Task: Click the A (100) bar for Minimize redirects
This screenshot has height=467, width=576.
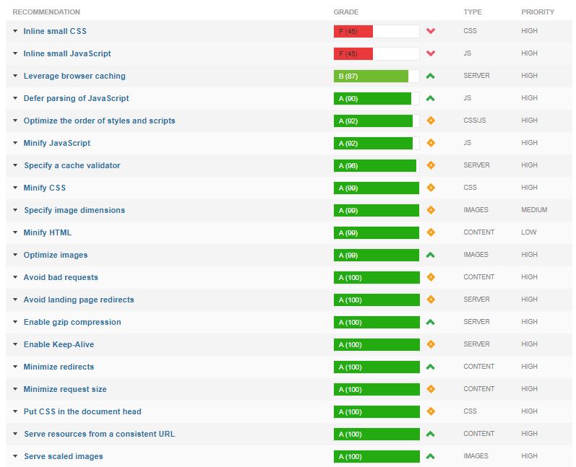Action: coord(377,367)
